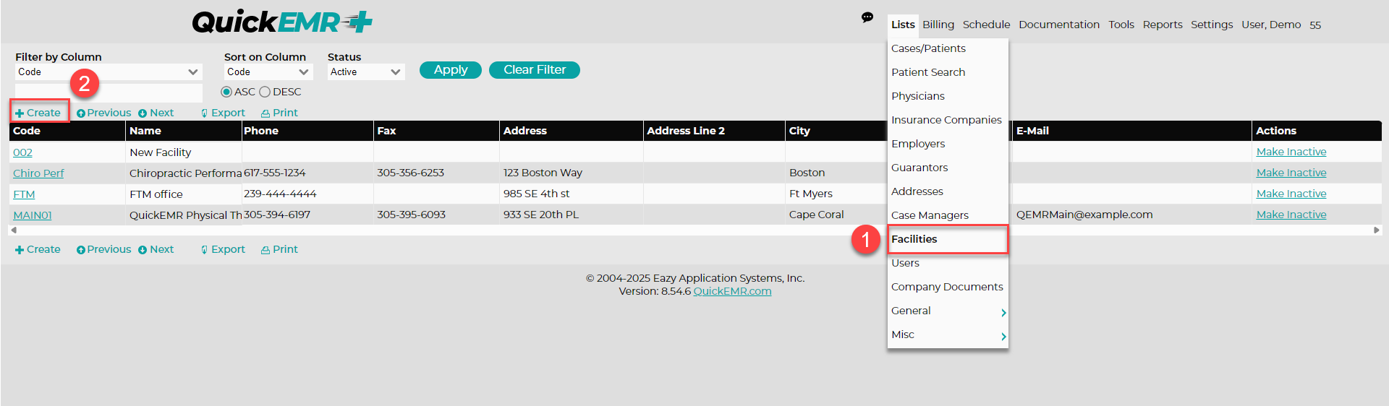Screen dimensions: 1389x406
Task: Open the QuickEMR.com footer link
Action: coord(732,291)
